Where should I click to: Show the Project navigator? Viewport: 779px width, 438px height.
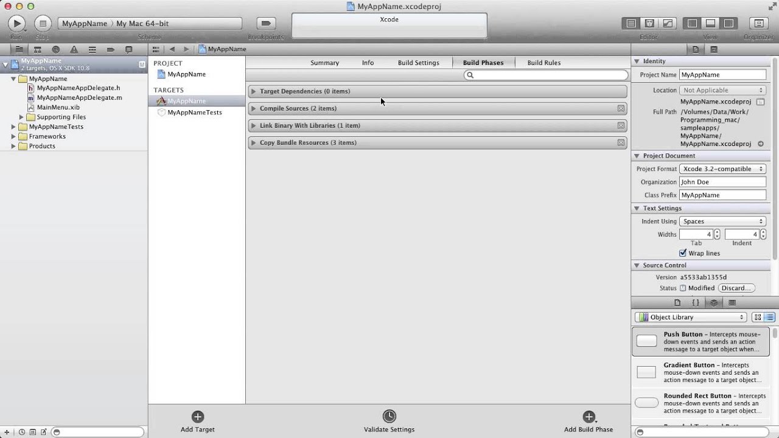(19, 49)
